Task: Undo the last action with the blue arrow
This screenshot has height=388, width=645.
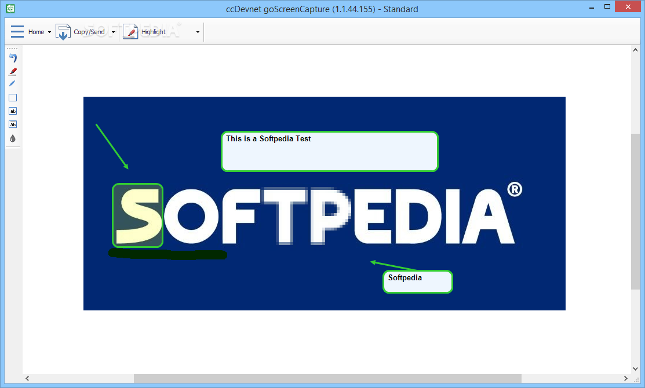Action: click(13, 58)
